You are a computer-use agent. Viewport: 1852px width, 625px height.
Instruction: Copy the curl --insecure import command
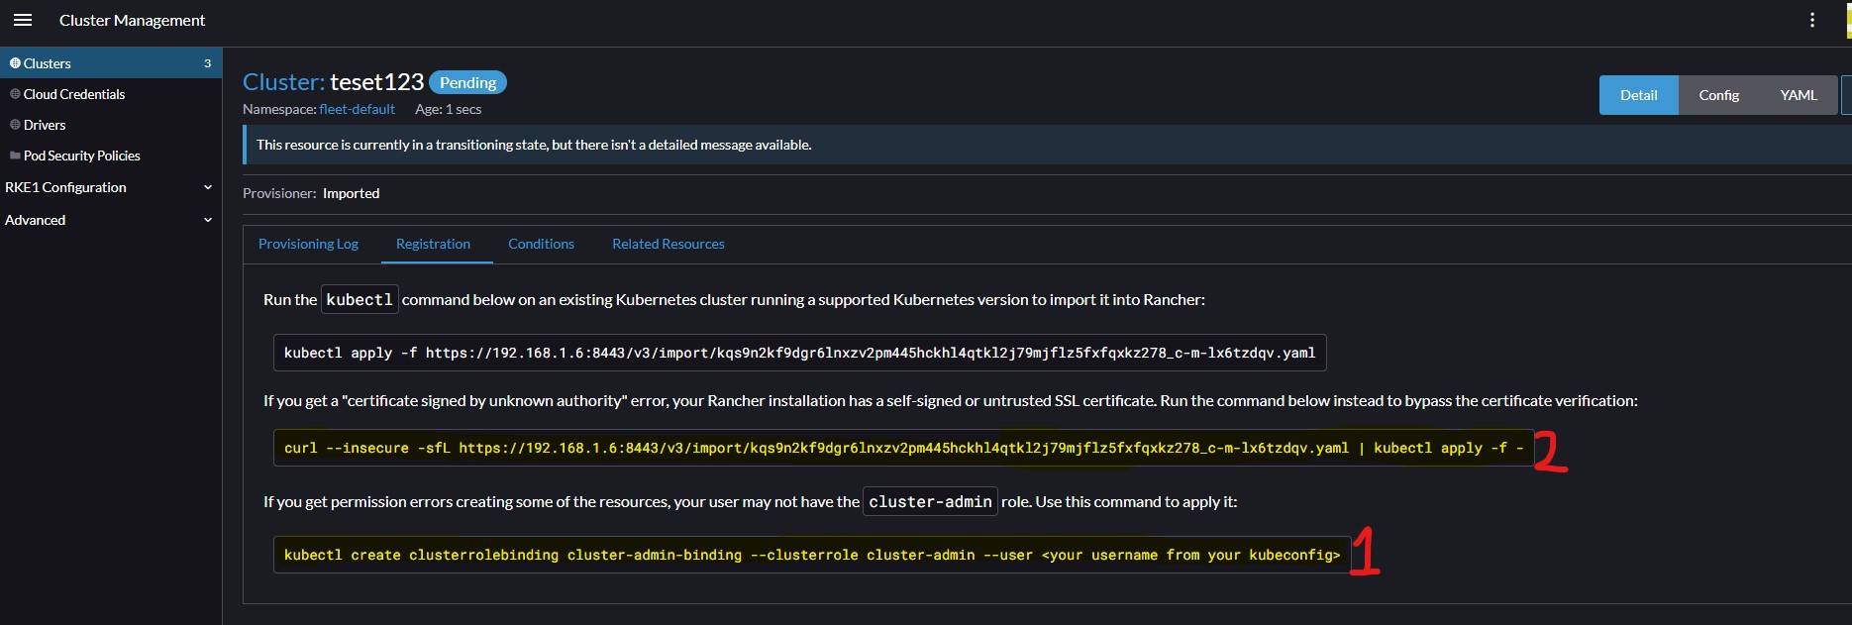(902, 448)
